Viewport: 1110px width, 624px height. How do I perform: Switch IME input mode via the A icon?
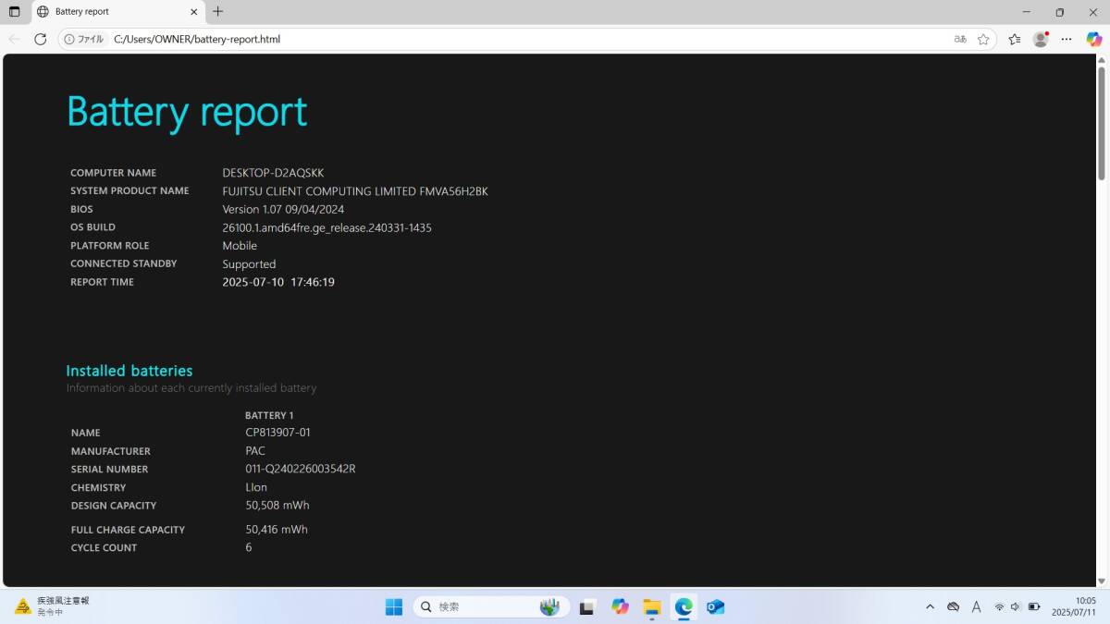coord(977,606)
